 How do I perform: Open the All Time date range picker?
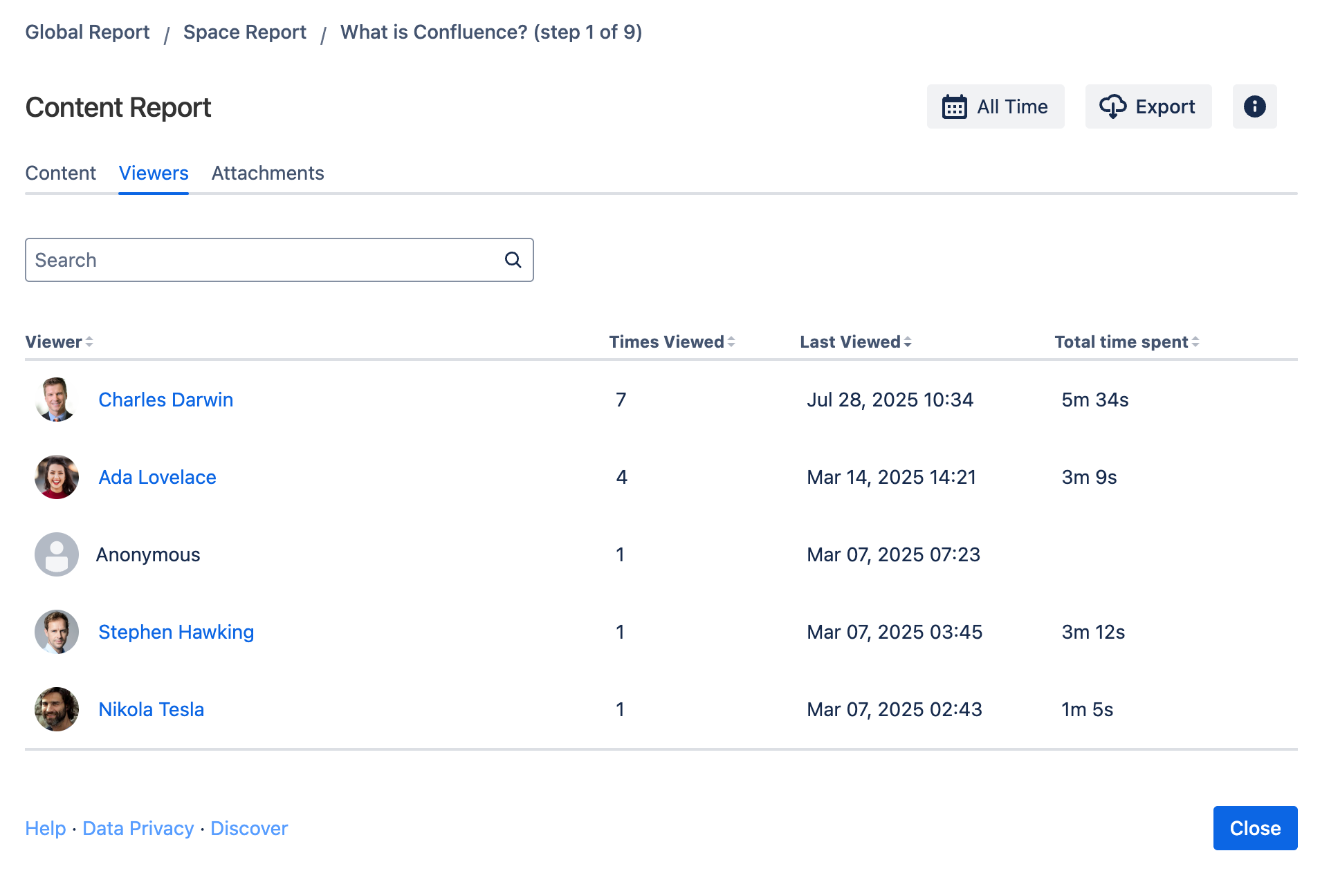[x=995, y=106]
